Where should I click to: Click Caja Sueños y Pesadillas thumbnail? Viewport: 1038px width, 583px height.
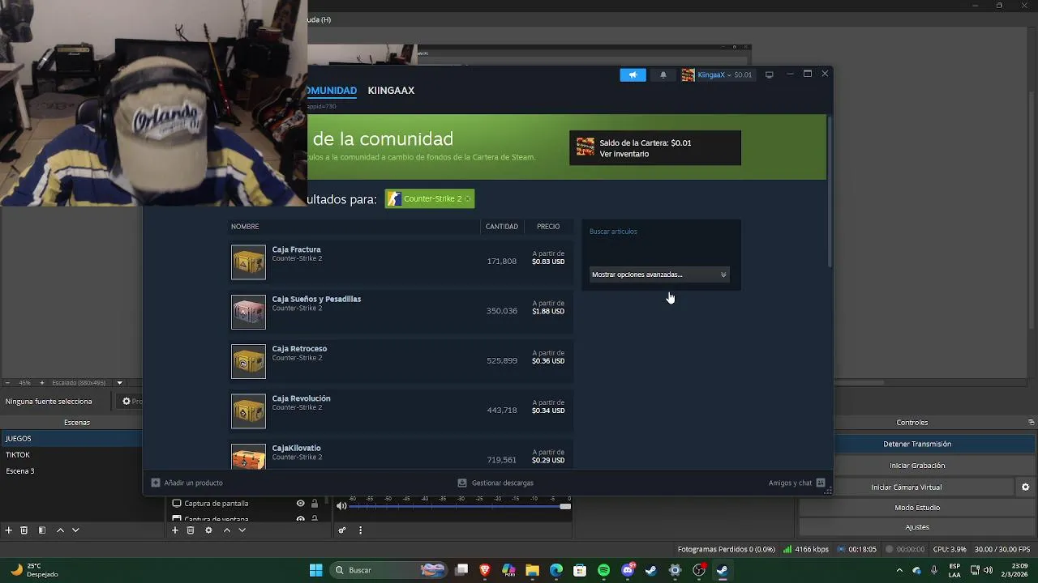pos(248,312)
